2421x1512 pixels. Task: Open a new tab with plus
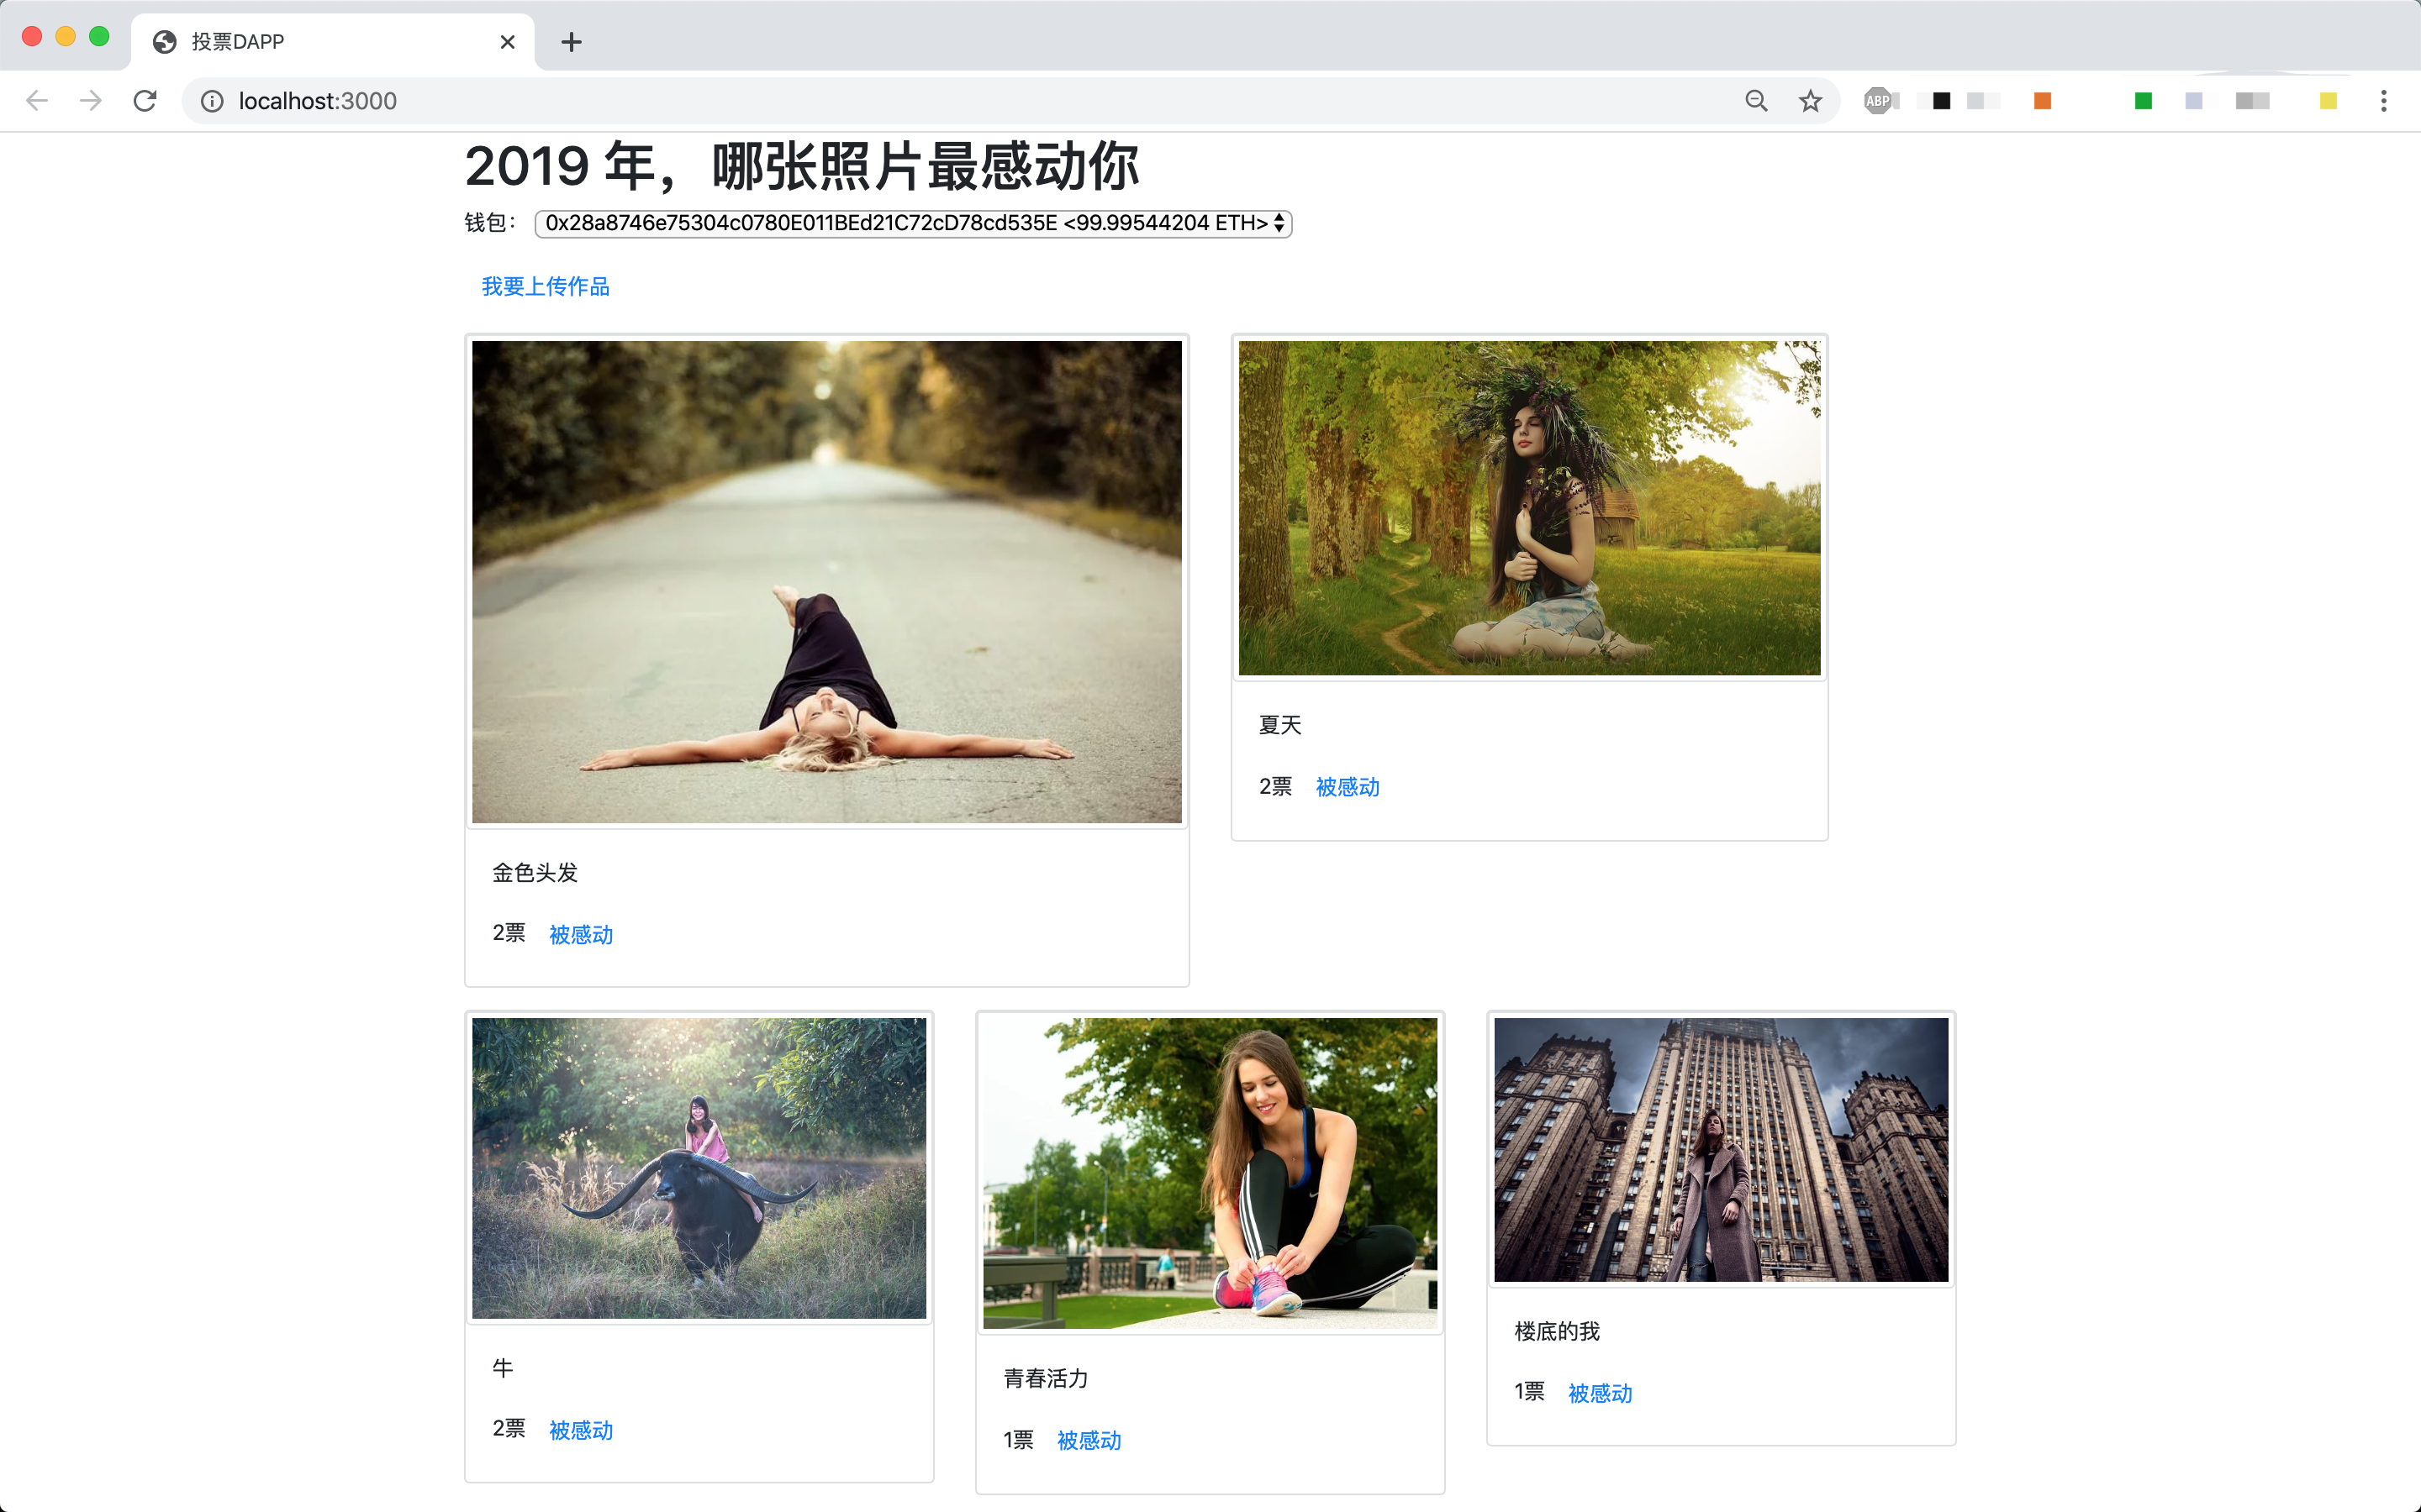(x=572, y=42)
